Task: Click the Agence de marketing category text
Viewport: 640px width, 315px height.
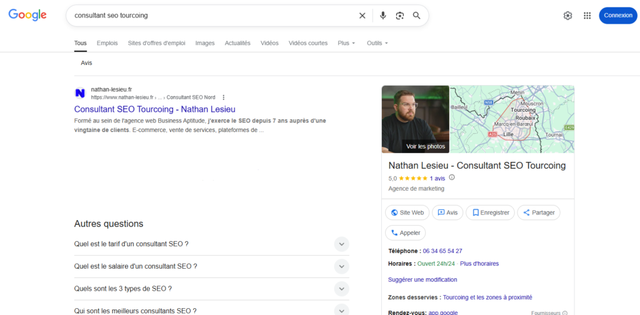Action: [x=416, y=189]
